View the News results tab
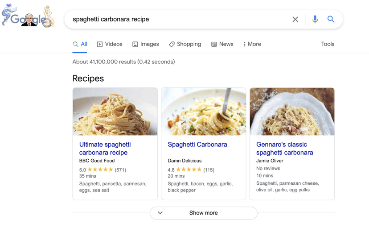The height and width of the screenshot is (228, 369). click(x=222, y=44)
